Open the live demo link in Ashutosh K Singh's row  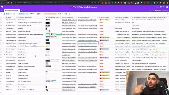coord(68,31)
